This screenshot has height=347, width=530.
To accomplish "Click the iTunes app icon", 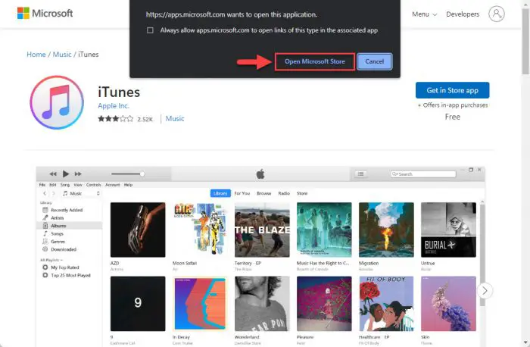I will 57,102.
